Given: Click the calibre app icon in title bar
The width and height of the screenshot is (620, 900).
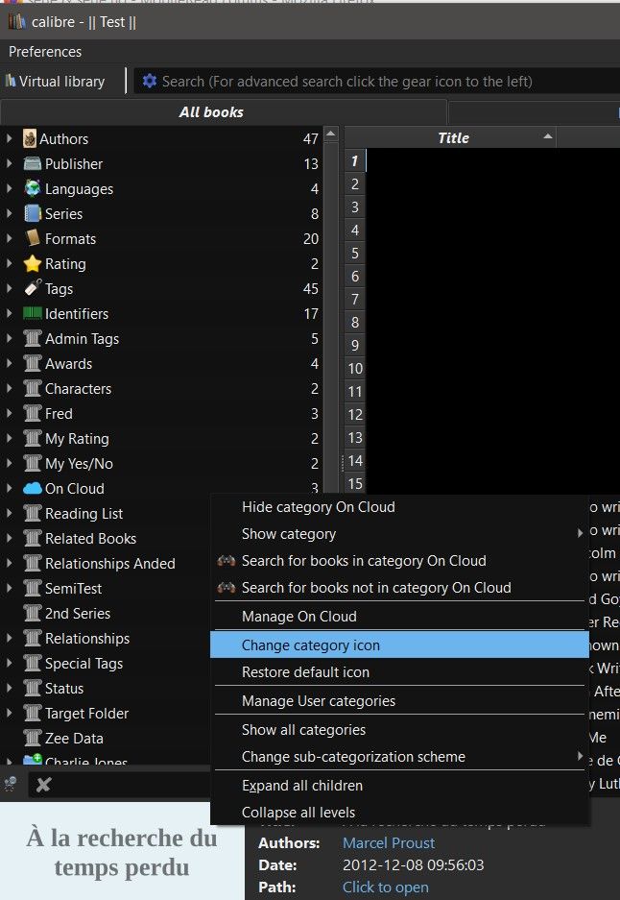Looking at the screenshot, I should pos(16,22).
